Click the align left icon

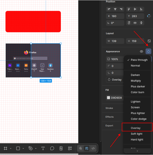pos(109,9)
